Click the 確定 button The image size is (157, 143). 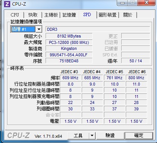(139, 135)
